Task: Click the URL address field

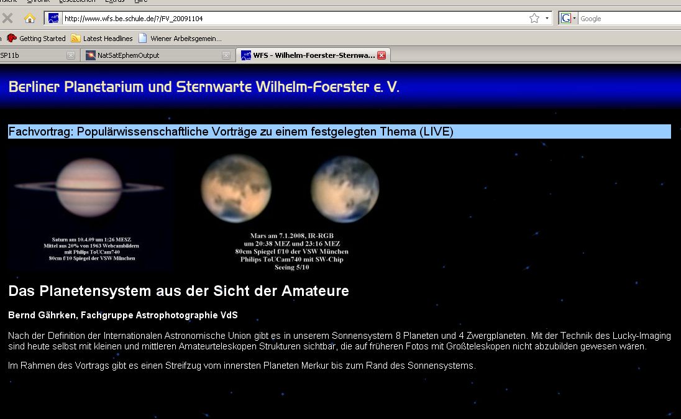Action: (292, 19)
